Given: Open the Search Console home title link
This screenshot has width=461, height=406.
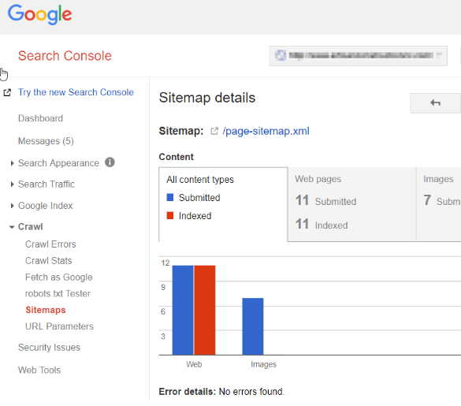Looking at the screenshot, I should [x=65, y=56].
